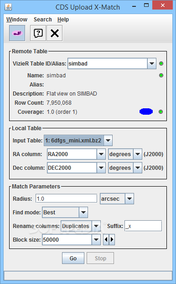This screenshot has width=176, height=284.
Task: Close window with red title bar X
Action: coord(163,5)
